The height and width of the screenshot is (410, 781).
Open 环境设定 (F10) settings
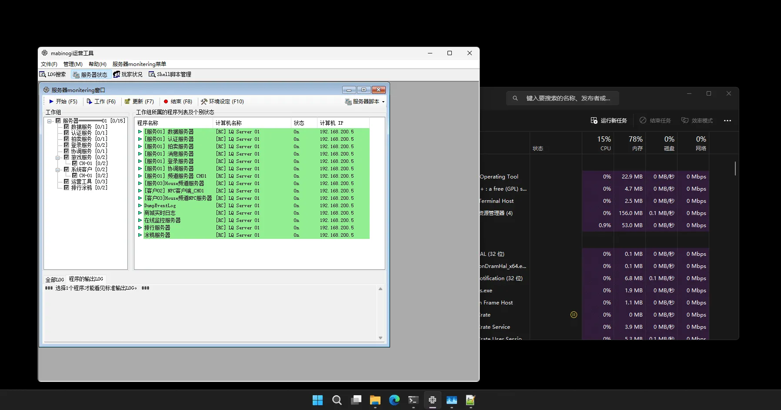[222, 101]
